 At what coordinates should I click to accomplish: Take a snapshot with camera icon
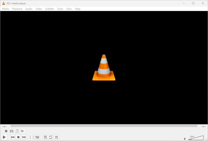point(11,131)
